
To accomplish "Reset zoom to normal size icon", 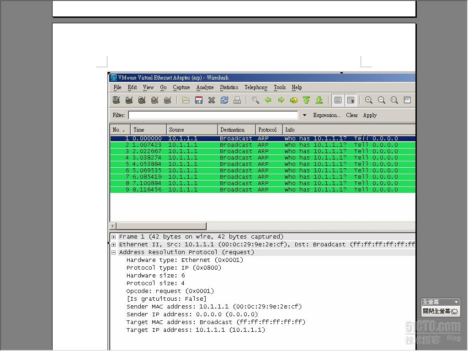I will 394,100.
